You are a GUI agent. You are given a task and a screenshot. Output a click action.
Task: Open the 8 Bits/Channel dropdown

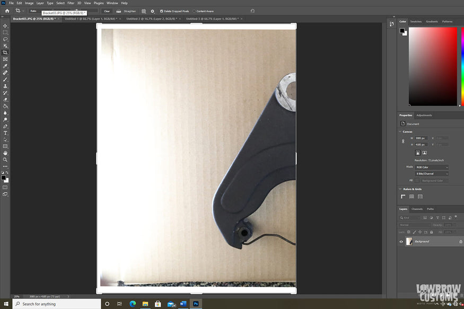pos(432,173)
